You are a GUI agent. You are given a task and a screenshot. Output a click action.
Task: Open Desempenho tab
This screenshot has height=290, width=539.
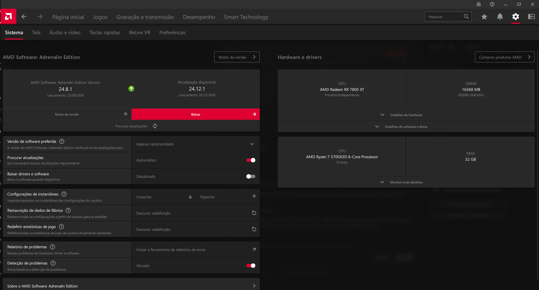[199, 17]
